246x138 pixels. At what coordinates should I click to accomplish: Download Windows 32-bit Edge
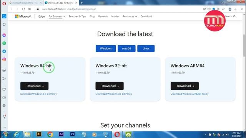pyautogui.click(x=110, y=86)
